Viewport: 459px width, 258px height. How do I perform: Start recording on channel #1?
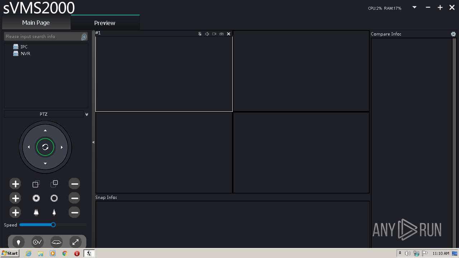point(214,34)
